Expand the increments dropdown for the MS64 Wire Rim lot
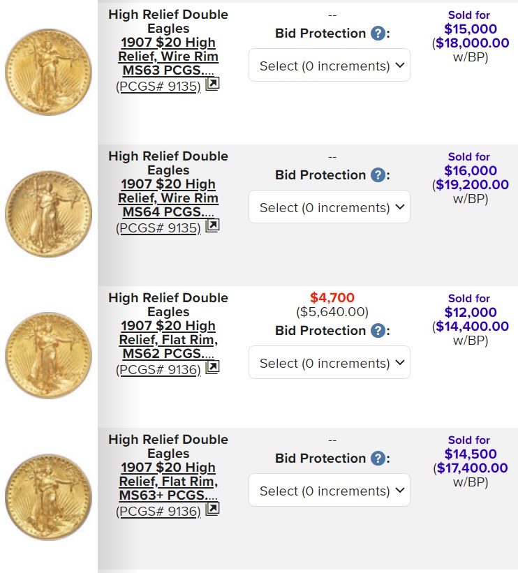 click(x=330, y=207)
